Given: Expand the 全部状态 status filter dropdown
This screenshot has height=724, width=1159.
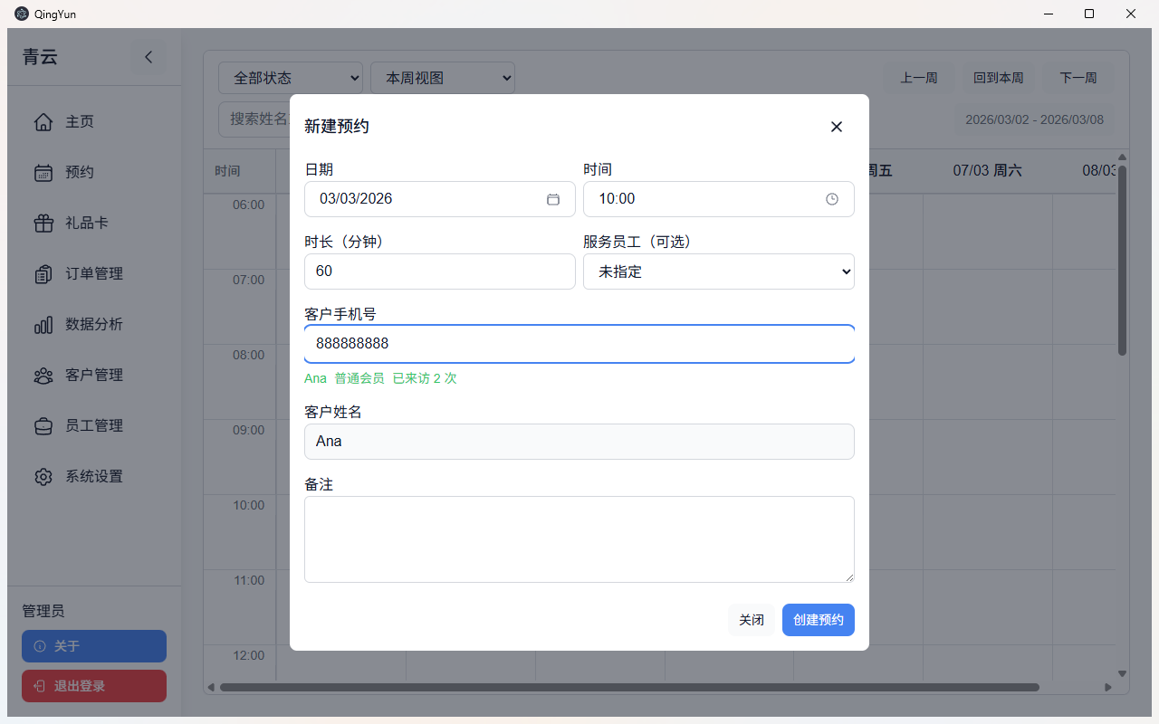Looking at the screenshot, I should 291,78.
